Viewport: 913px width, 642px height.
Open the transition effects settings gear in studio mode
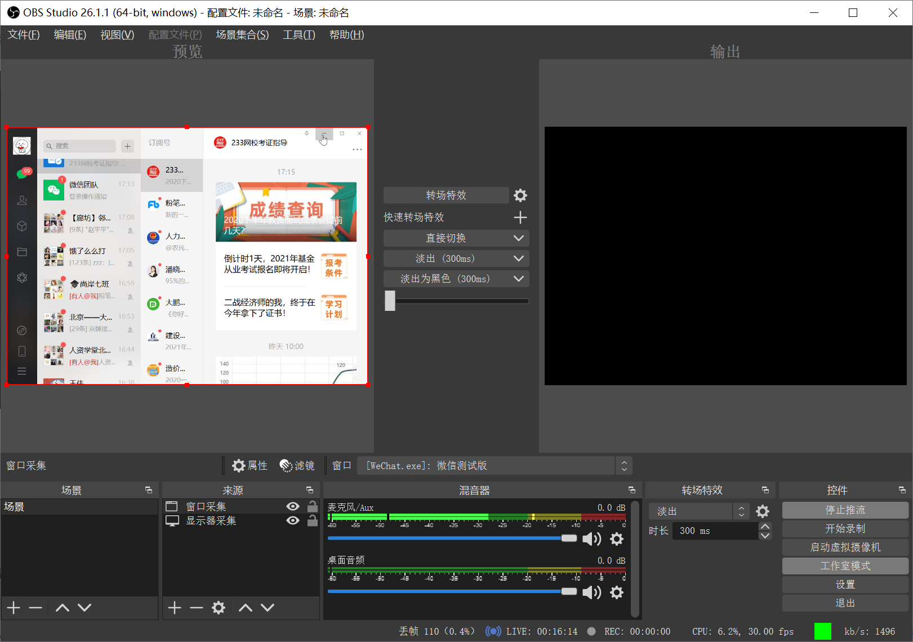point(520,195)
